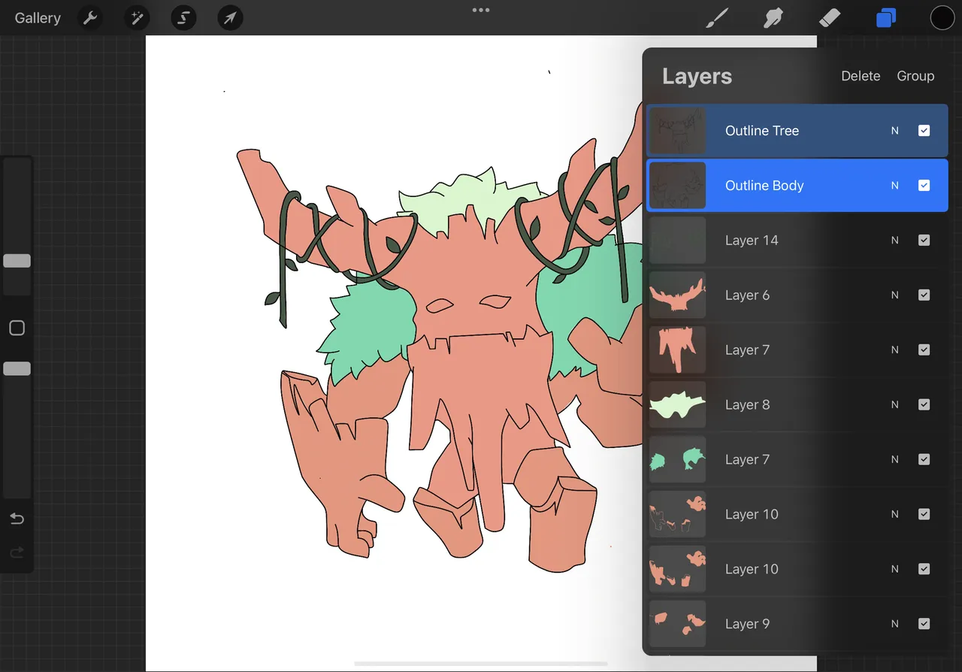The height and width of the screenshot is (672, 962).
Task: Select the "Layer 6" name
Action: click(x=747, y=295)
